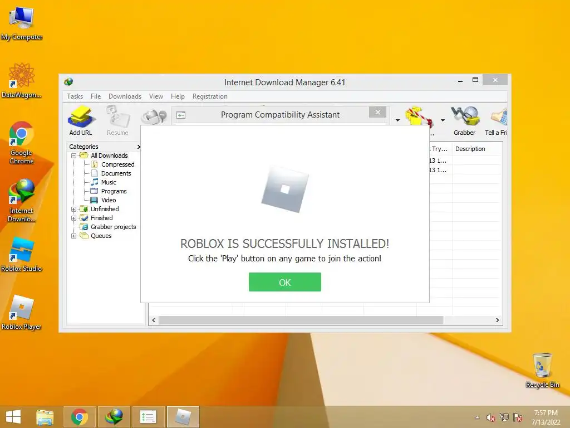This screenshot has width=570, height=428.
Task: Select the Music category
Action: coord(109,182)
